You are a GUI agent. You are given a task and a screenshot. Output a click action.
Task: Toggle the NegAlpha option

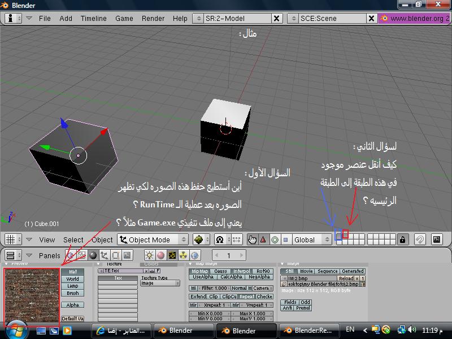tap(259, 277)
